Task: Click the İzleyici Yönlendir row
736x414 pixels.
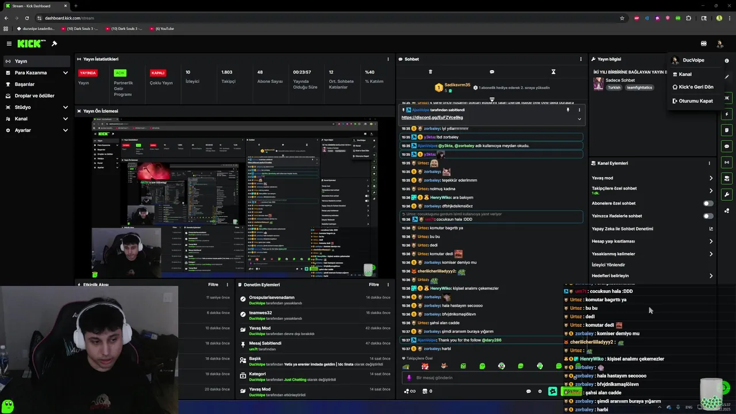Action: tap(652, 265)
